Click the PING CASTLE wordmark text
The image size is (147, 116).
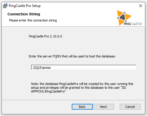coord(133,24)
